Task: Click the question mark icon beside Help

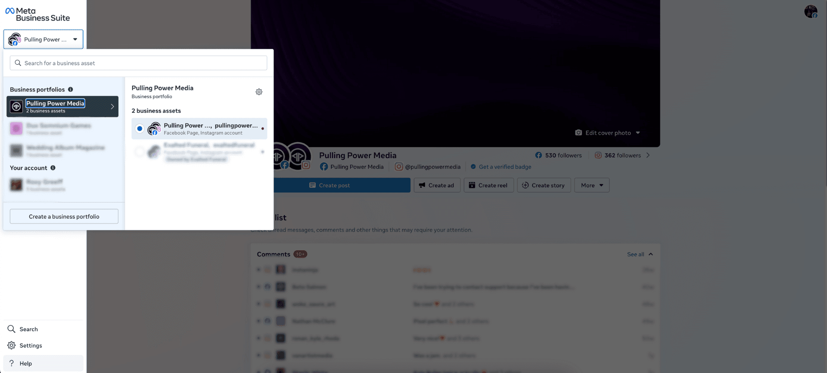Action: click(12, 364)
